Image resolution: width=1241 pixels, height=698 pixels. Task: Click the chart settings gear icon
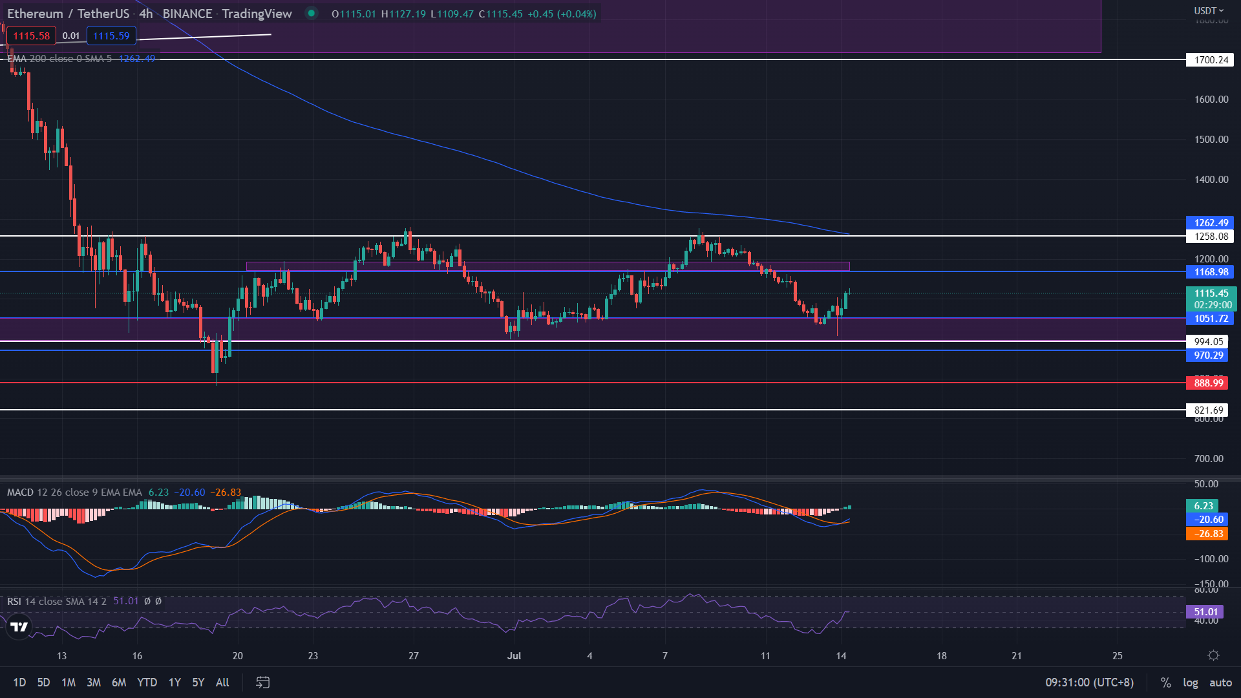1213,655
